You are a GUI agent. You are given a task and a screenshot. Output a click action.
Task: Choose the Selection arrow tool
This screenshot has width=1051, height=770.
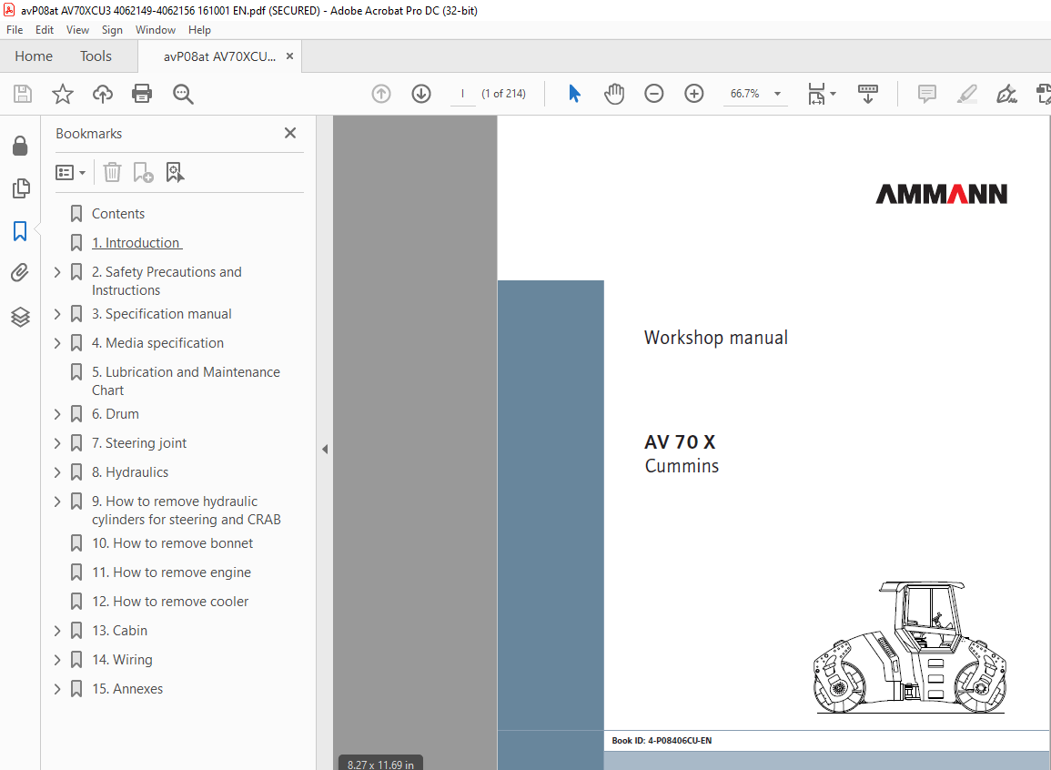click(x=574, y=94)
